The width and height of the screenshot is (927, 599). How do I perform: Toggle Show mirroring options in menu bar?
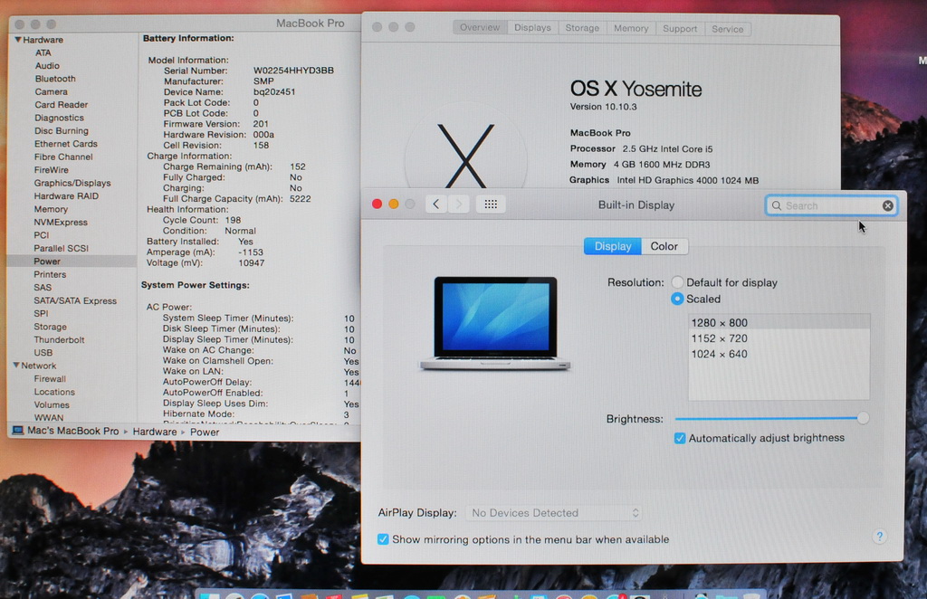point(383,538)
